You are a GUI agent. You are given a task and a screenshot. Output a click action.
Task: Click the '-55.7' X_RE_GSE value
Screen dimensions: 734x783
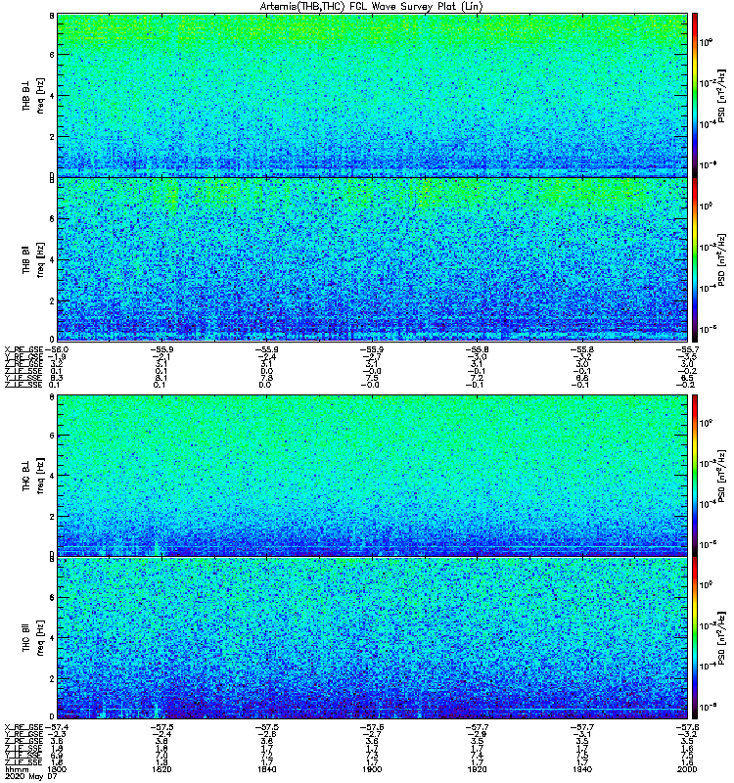(687, 350)
